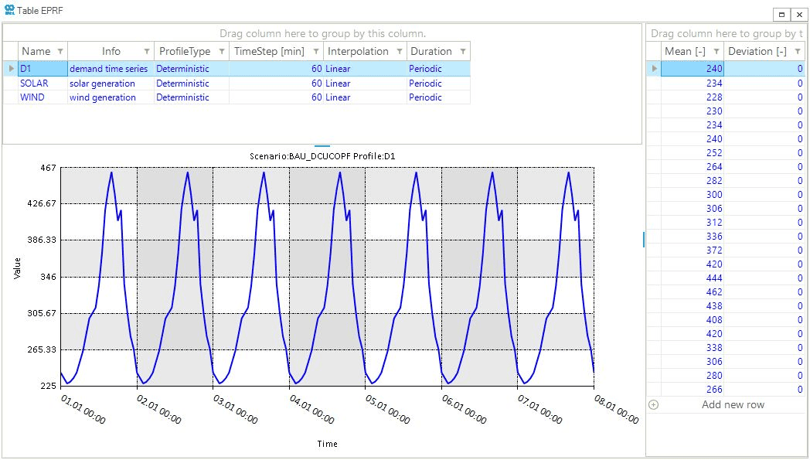Open Deviation [-] column filter icon

(x=796, y=52)
